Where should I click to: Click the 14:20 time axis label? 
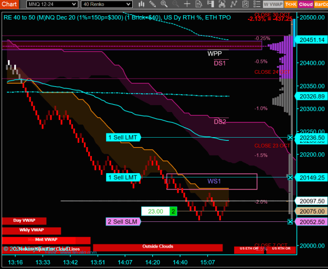tap(153, 262)
